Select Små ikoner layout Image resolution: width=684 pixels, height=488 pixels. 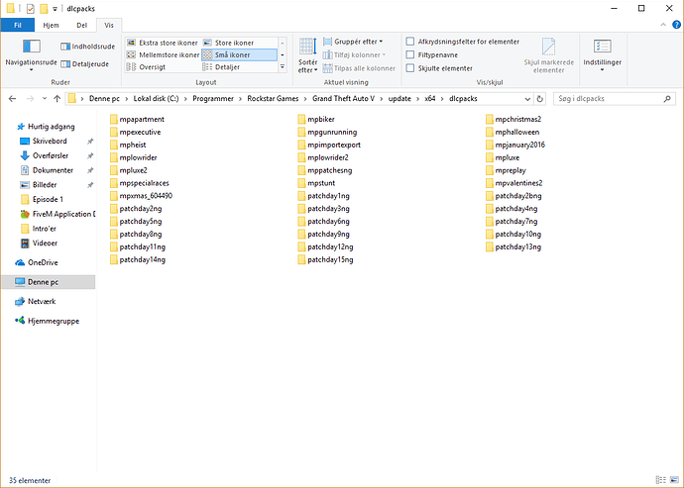[239, 54]
